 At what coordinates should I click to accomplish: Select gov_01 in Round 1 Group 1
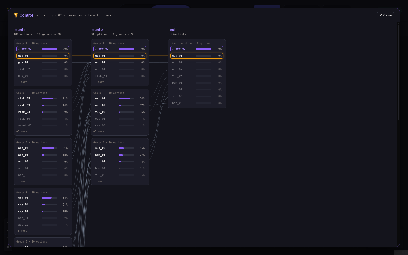pos(43,62)
